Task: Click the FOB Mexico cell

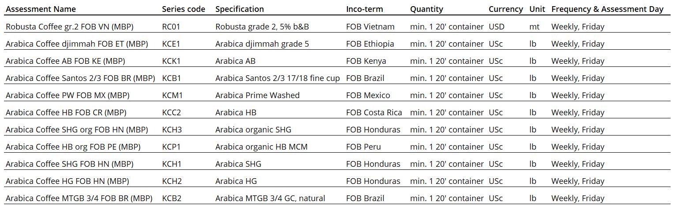Action: pyautogui.click(x=368, y=95)
